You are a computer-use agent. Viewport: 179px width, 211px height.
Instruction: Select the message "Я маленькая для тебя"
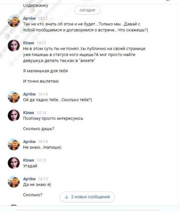[45, 71]
